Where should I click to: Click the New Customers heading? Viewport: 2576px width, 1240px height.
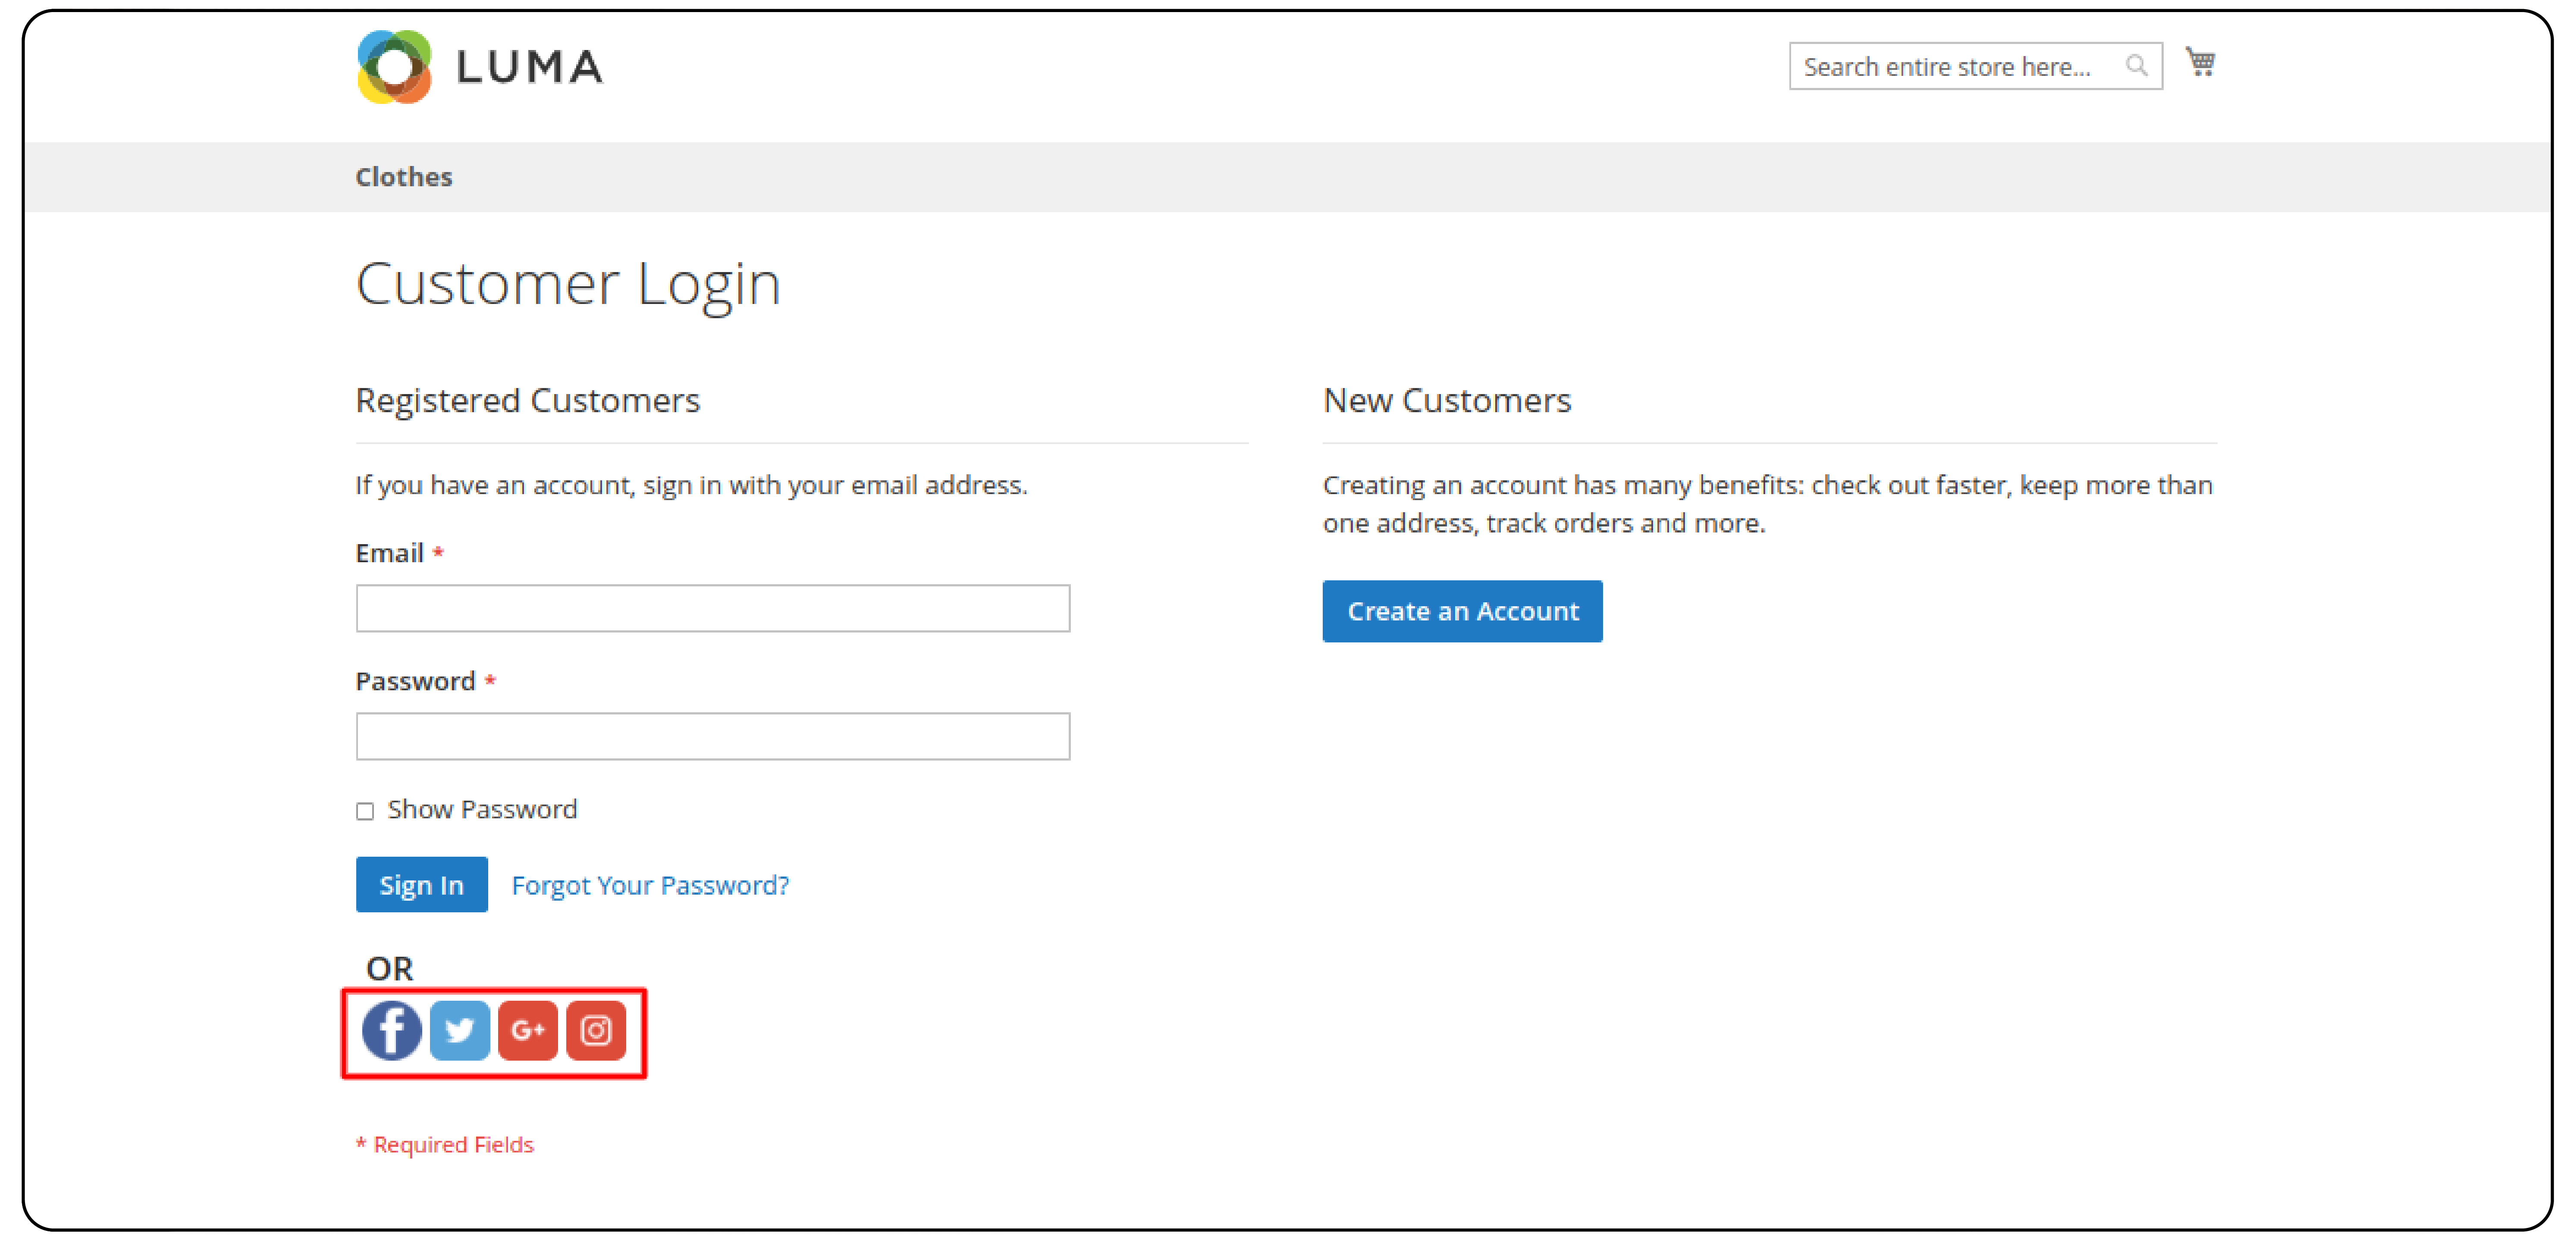point(1447,400)
